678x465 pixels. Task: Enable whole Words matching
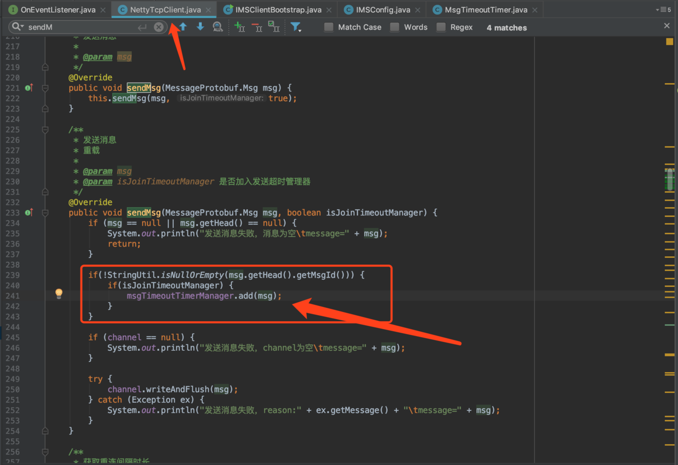(395, 27)
